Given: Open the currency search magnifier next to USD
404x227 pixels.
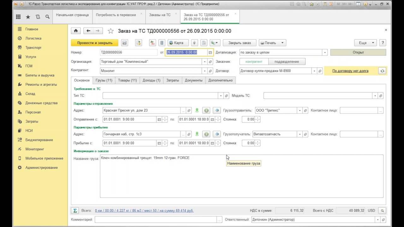Looking at the screenshot, I should 382,210.
